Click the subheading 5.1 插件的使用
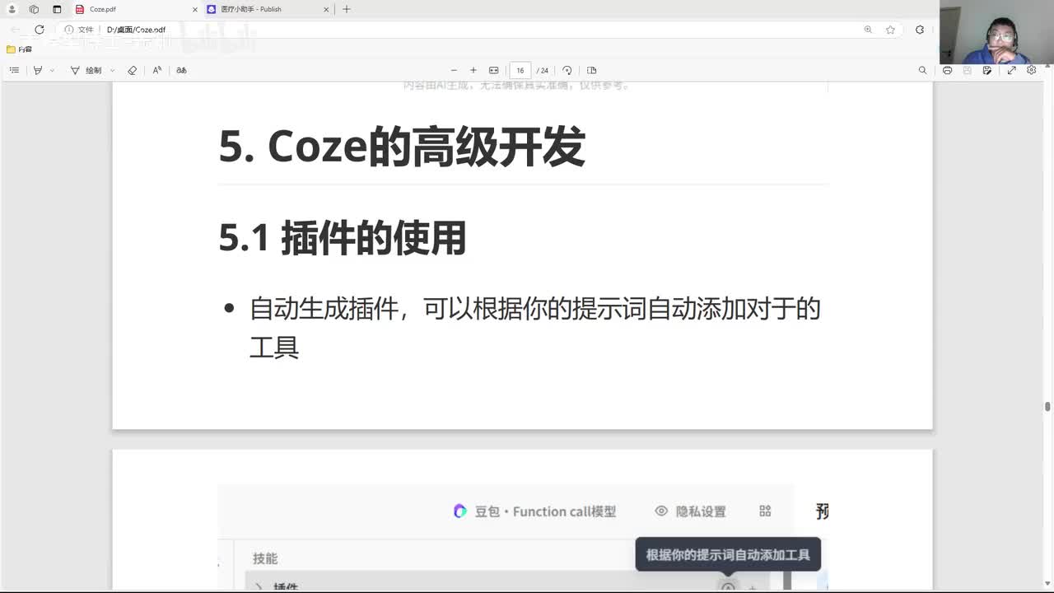Screen dimensions: 1054x593 (343, 237)
